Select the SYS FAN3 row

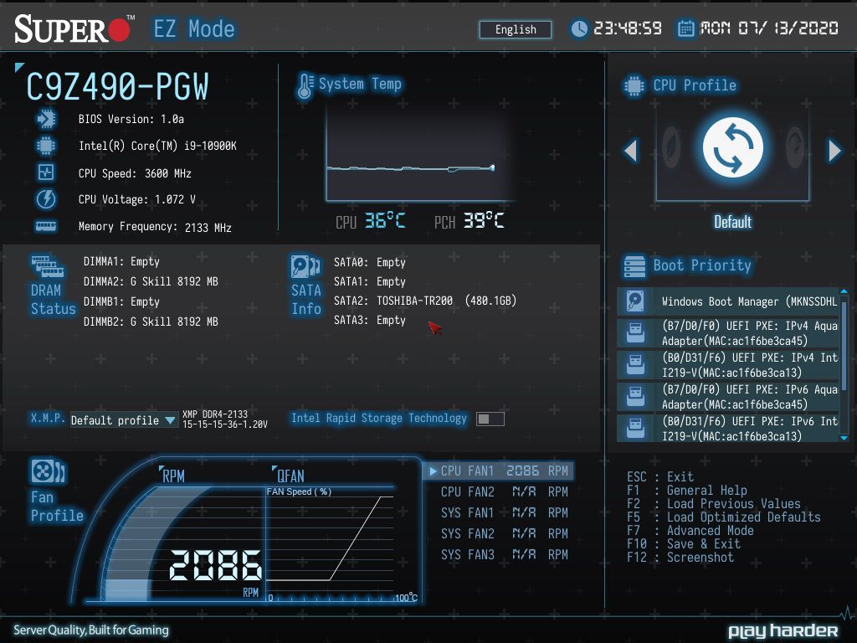[504, 554]
